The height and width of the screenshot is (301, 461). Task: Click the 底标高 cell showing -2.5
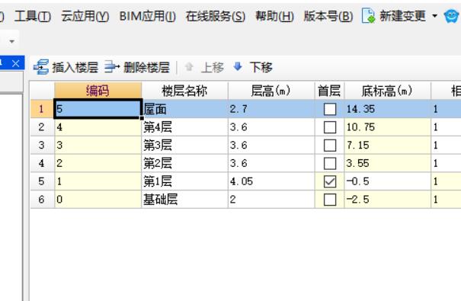coord(387,200)
